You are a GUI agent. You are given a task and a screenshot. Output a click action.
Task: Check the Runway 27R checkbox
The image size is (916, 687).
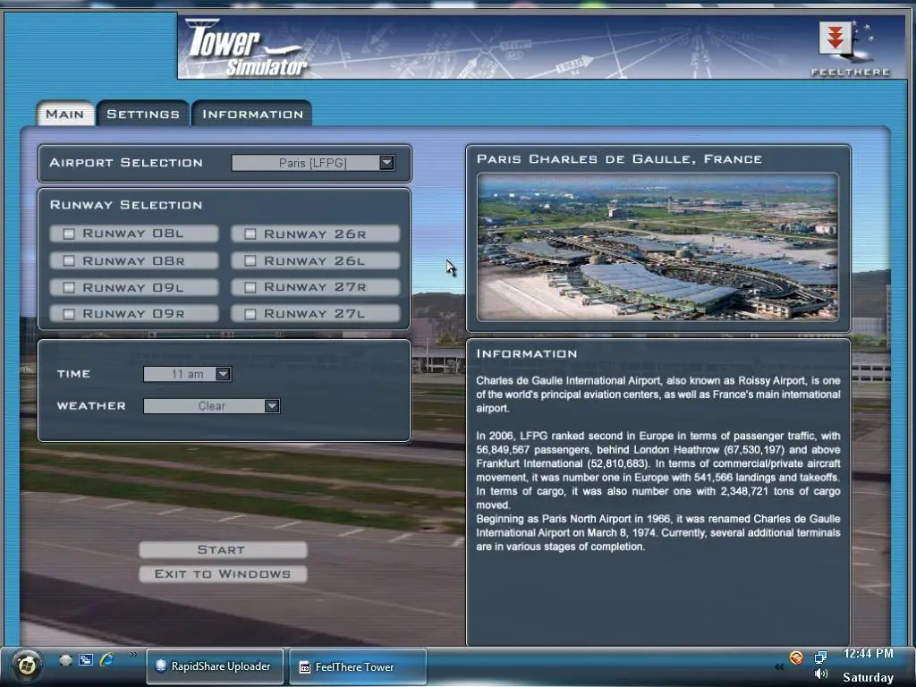pos(250,287)
